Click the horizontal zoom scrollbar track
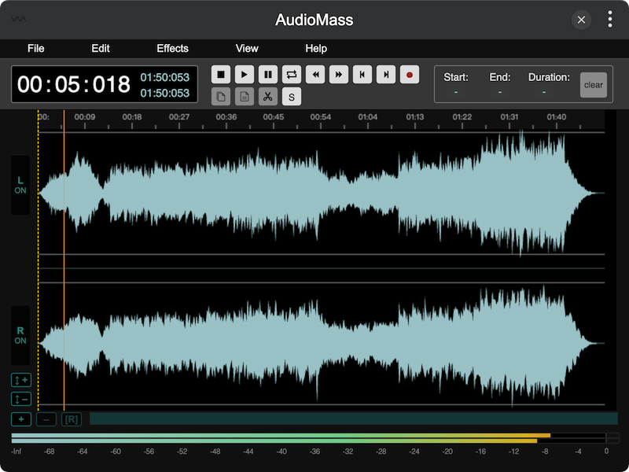629x472 pixels. [353, 419]
